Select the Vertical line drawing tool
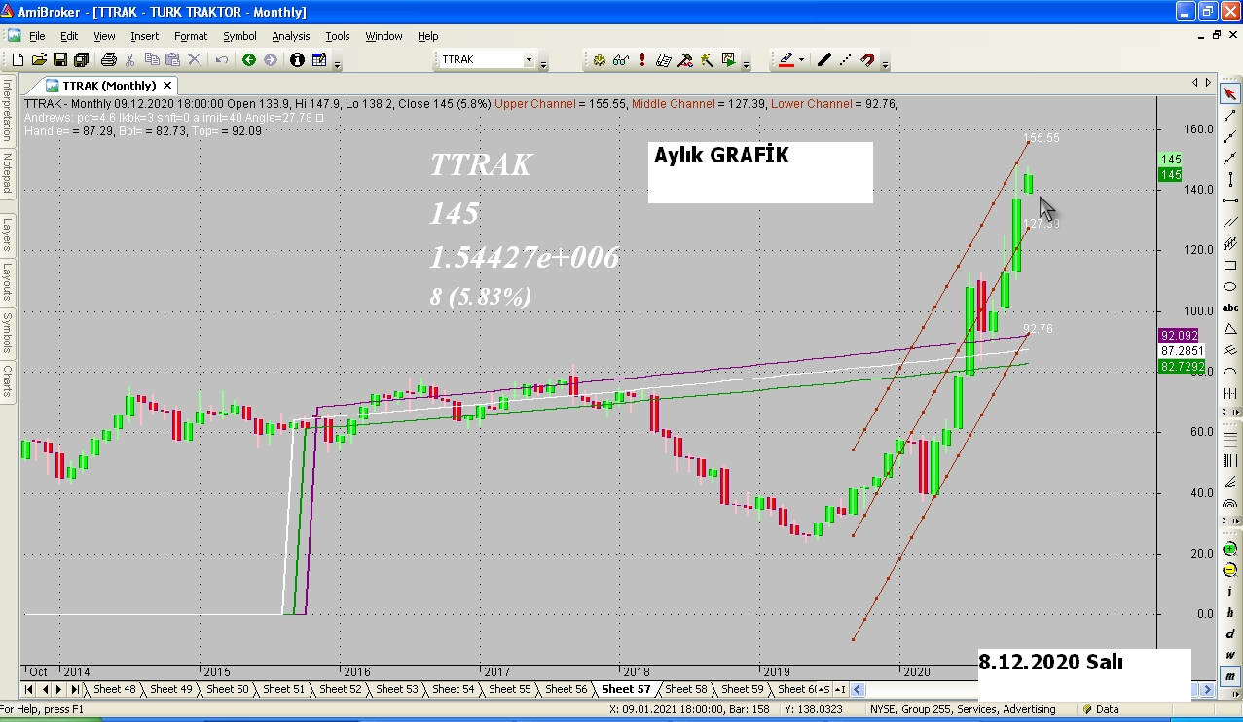Screen dimensions: 1243x722 click(x=1230, y=179)
